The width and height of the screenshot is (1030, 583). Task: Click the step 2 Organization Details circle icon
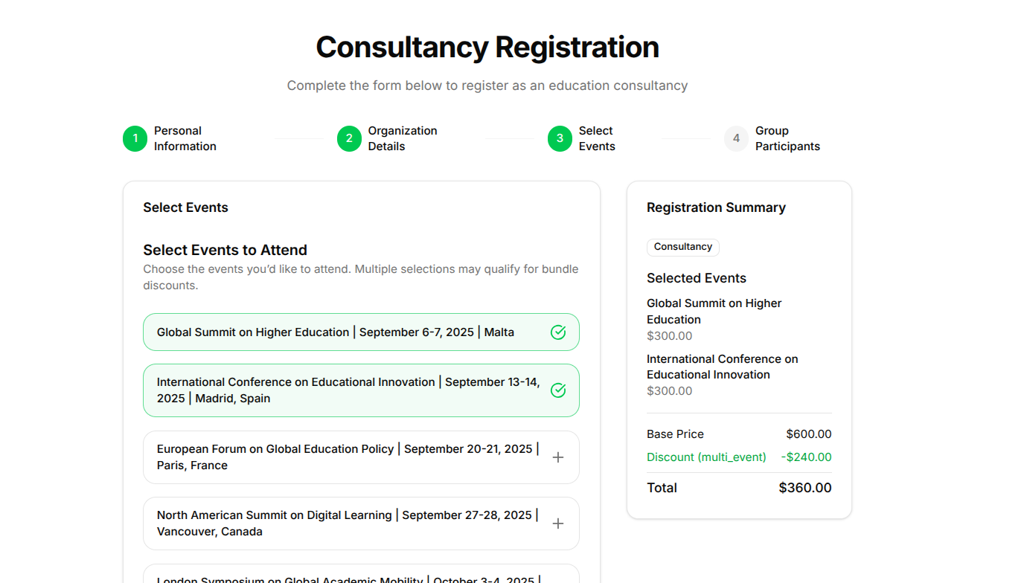349,138
